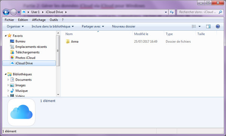Select User1 in the address breadcrumb

click(x=35, y=12)
